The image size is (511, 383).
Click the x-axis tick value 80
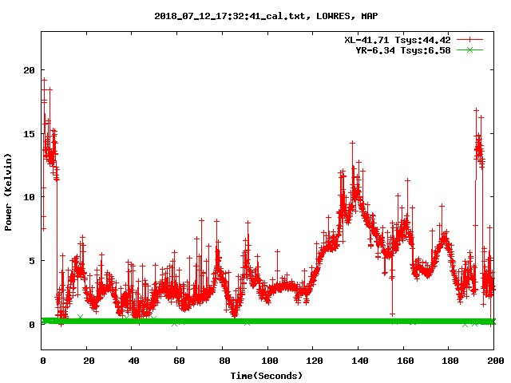(224, 361)
